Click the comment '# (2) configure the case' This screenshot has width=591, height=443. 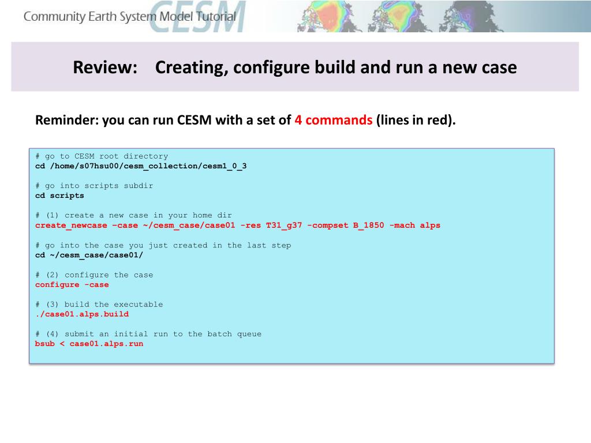tap(94, 275)
